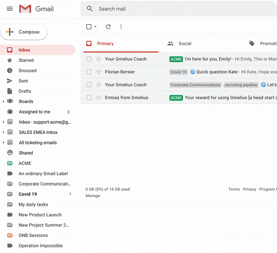Open the Sent folder label
This screenshot has height=253, width=277.
pos(23,81)
